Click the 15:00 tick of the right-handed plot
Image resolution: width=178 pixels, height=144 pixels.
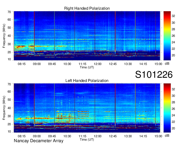pos(158,64)
